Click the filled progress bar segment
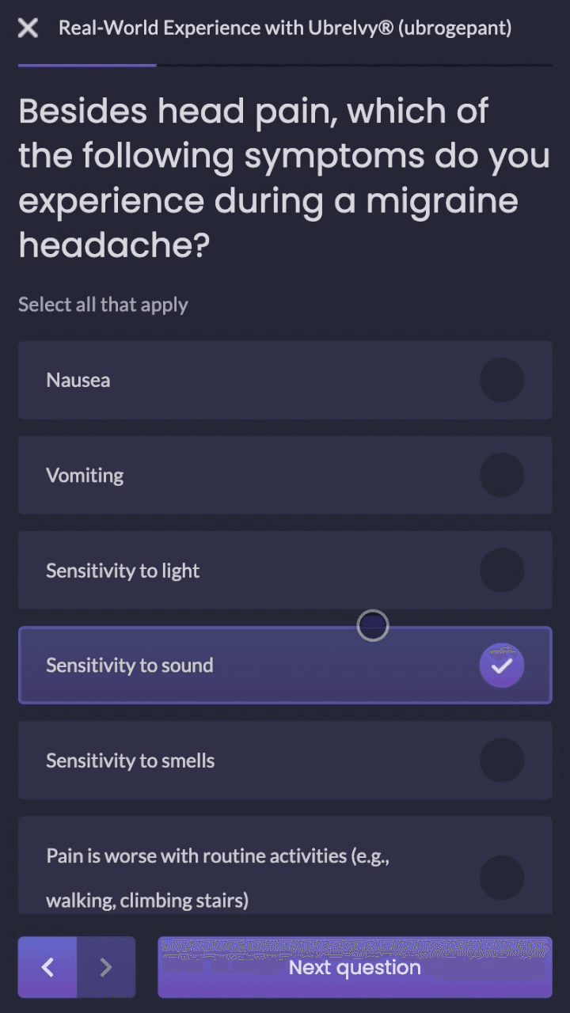Screen dimensions: 570x1013 (x=87, y=62)
